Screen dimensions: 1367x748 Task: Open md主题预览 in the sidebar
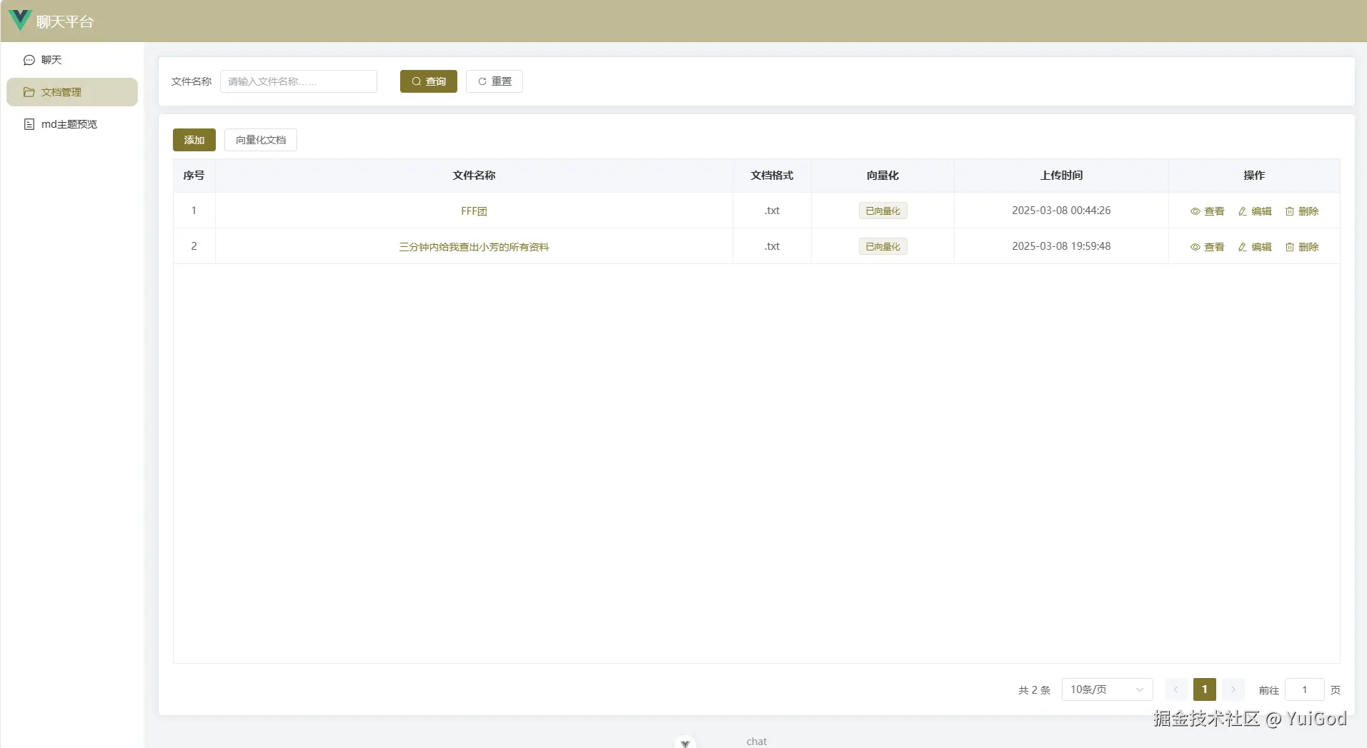coord(71,124)
